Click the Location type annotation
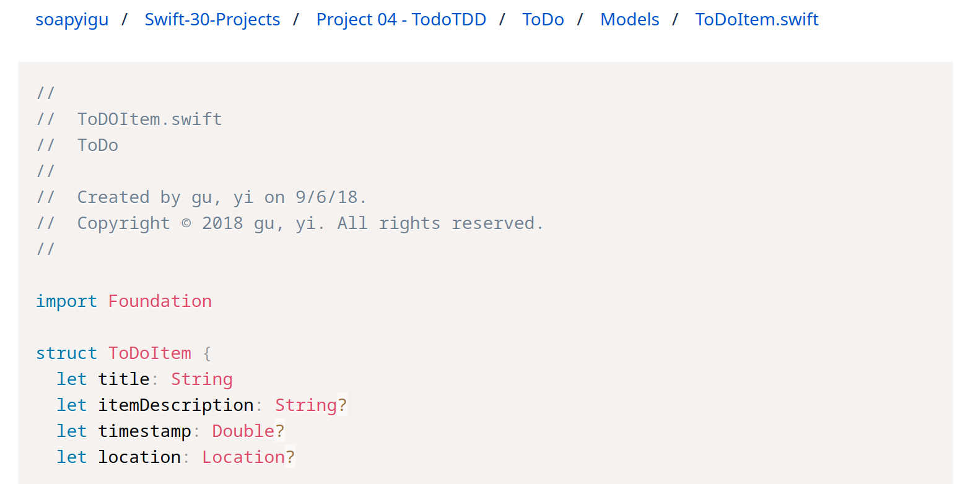Image resolution: width=965 pixels, height=484 pixels. (x=243, y=457)
